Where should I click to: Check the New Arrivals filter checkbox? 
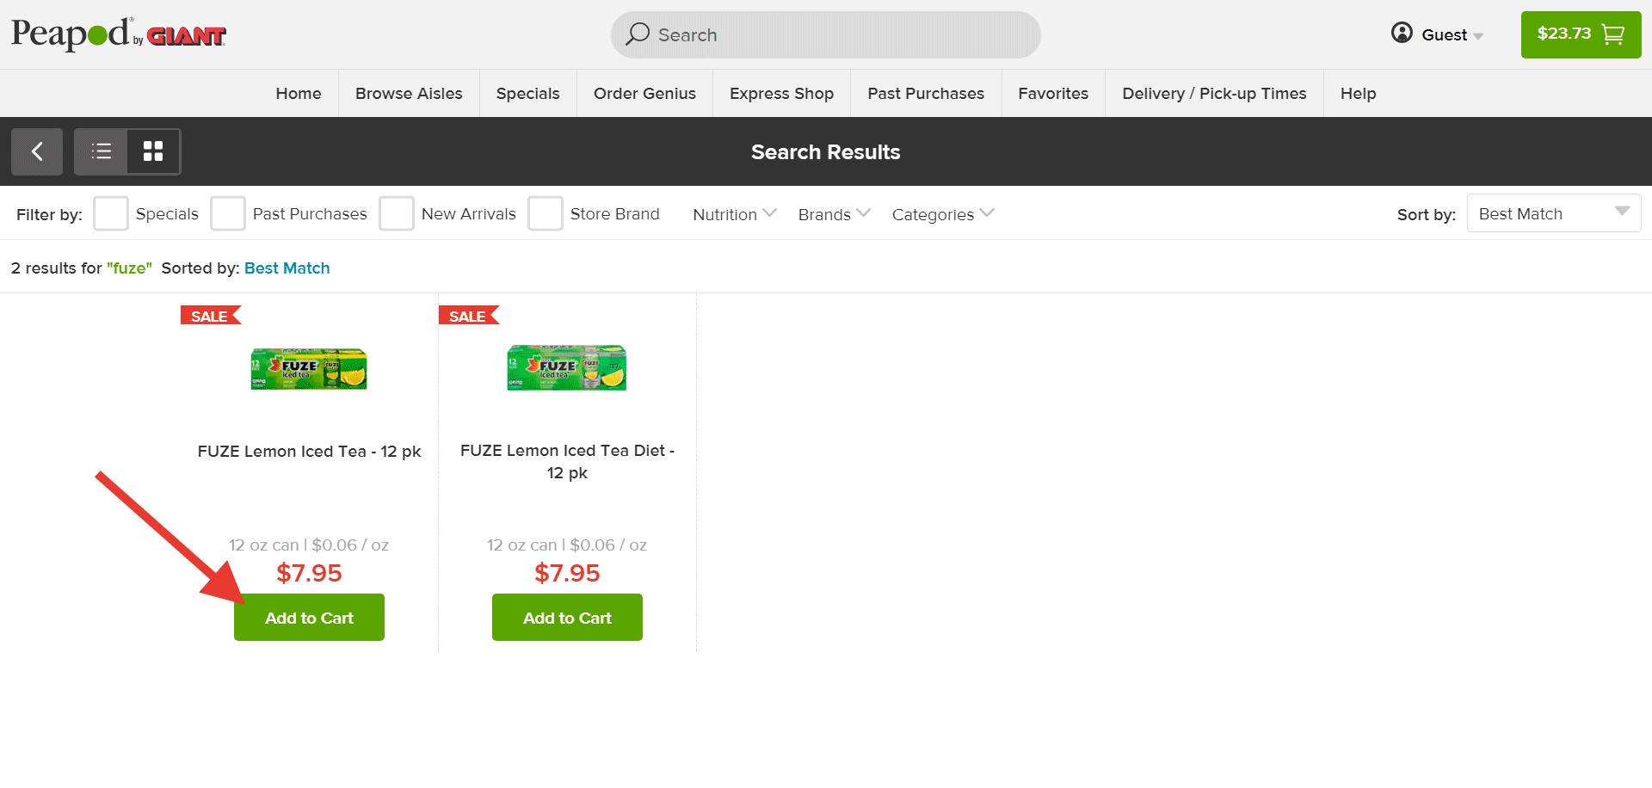(397, 213)
